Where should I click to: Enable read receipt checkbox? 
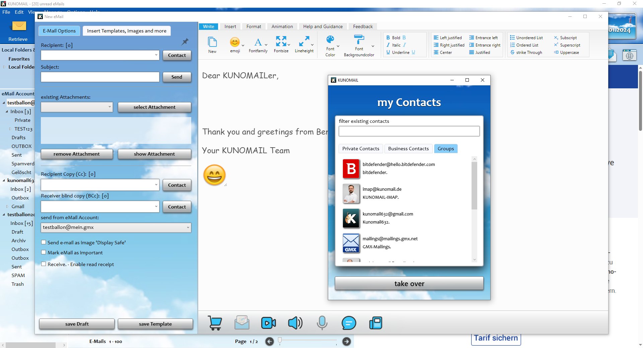(44, 264)
